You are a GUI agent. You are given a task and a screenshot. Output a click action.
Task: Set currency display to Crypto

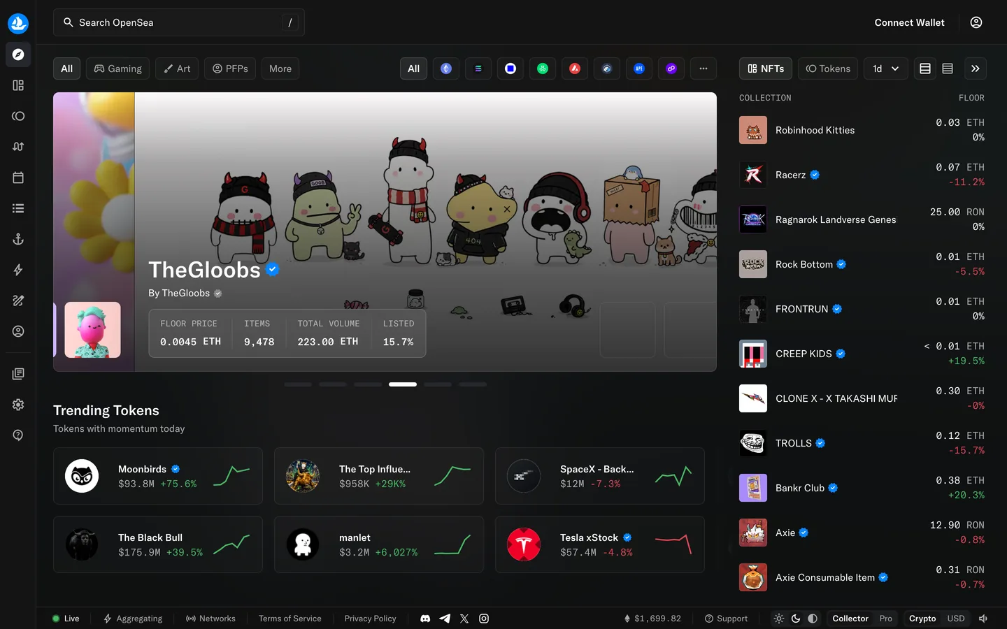pyautogui.click(x=922, y=619)
